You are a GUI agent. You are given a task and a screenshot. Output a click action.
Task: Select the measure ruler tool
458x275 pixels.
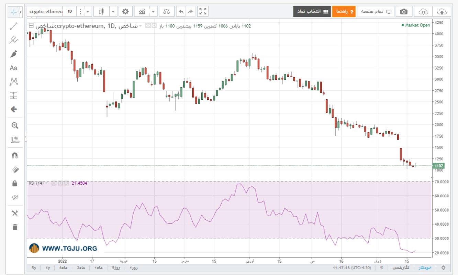tap(15, 140)
